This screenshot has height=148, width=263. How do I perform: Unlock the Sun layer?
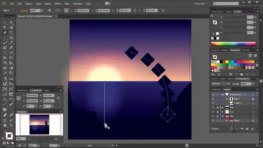(217, 112)
